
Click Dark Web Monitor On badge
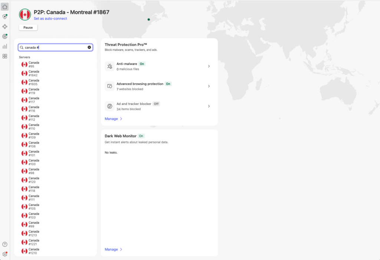(x=141, y=136)
